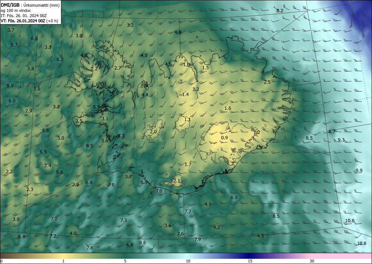Click the 4.8 precipitable water value
Screen dimensions: 372x264
(x=178, y=32)
